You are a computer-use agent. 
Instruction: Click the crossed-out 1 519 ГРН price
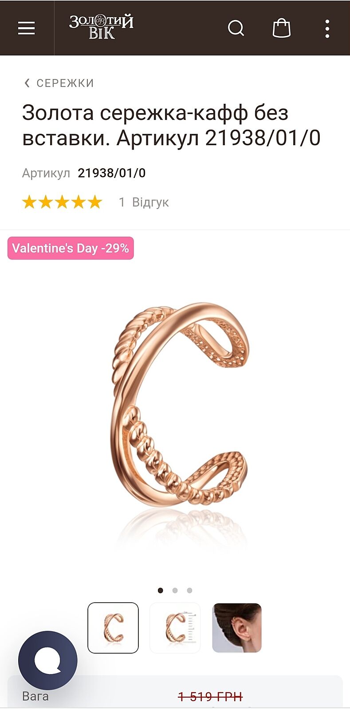[x=210, y=697]
